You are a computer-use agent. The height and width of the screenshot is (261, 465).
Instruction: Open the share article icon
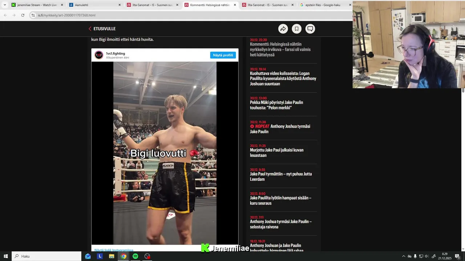pyautogui.click(x=283, y=29)
